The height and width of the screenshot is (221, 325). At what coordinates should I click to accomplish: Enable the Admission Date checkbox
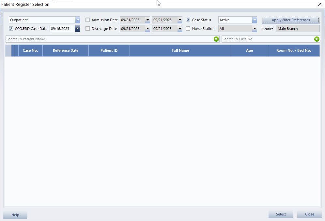[87, 20]
